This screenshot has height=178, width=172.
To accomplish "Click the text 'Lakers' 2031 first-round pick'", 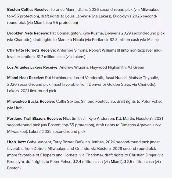I will click(x=32, y=91).
